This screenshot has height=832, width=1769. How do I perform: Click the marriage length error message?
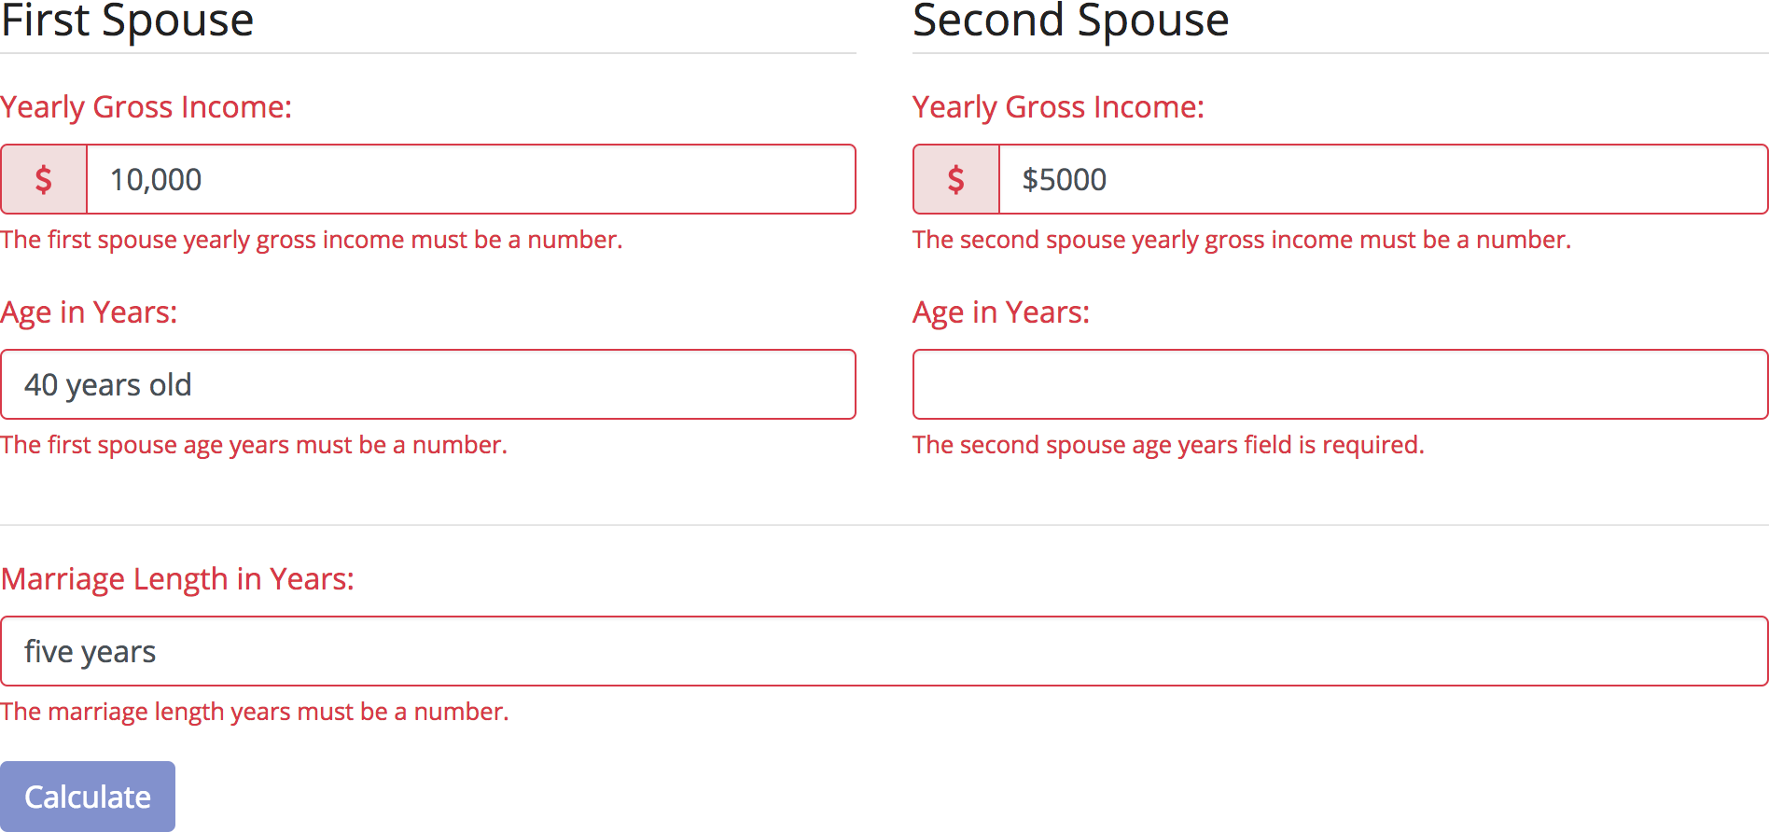pos(255,712)
